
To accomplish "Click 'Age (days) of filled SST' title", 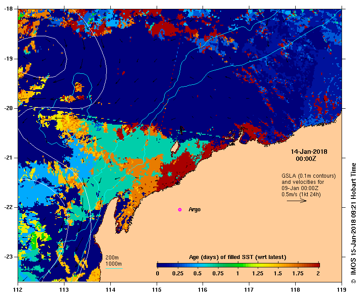I will (x=237, y=257).
